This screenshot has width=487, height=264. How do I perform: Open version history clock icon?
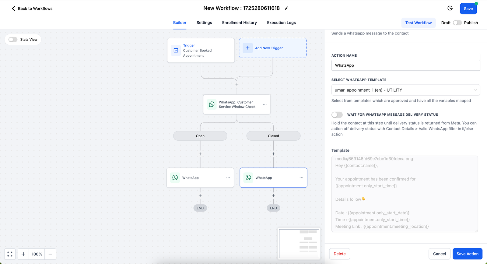coord(450,8)
